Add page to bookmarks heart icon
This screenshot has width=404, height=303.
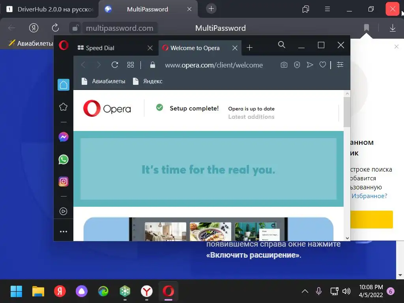click(323, 65)
